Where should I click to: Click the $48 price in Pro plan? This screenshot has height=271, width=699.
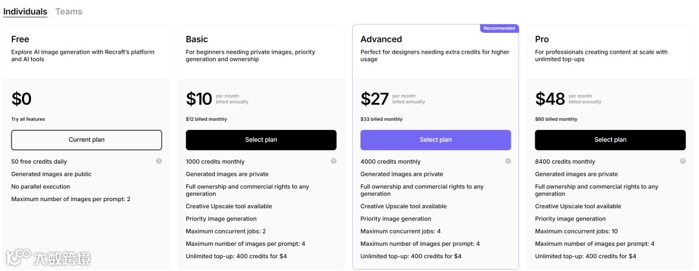pos(549,99)
